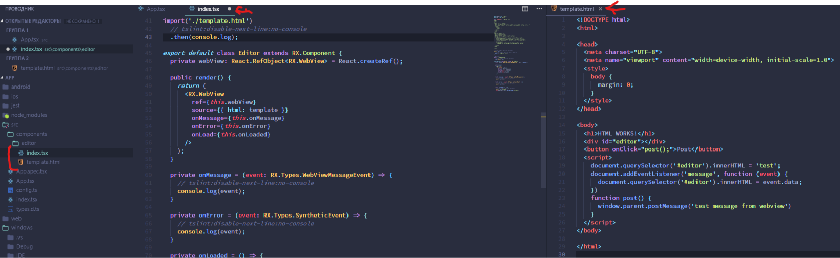The width and height of the screenshot is (840, 258).
Task: Click the ПРОВОДНИК panel title
Action: 19,9
